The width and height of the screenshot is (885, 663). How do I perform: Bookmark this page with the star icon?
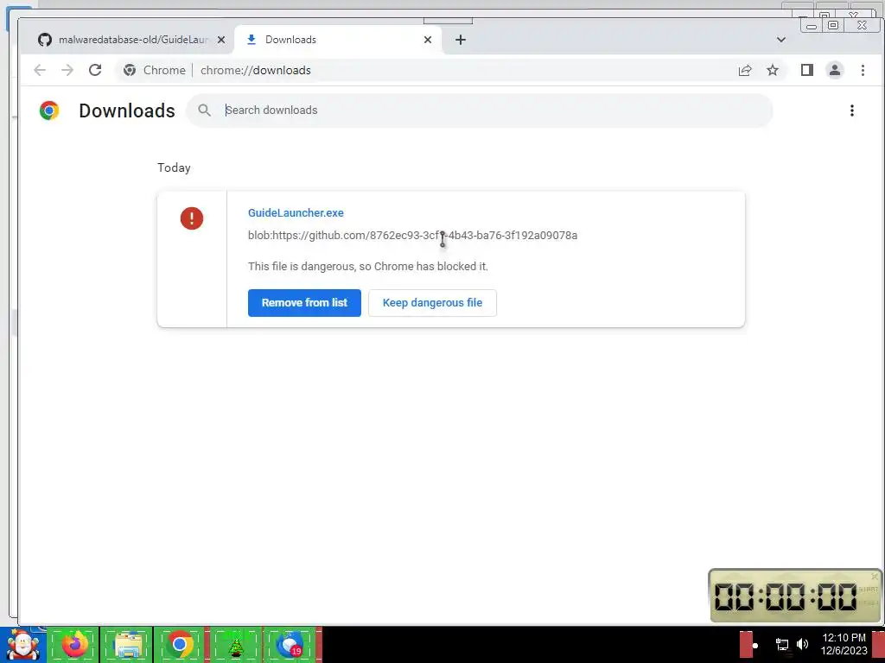pyautogui.click(x=773, y=70)
